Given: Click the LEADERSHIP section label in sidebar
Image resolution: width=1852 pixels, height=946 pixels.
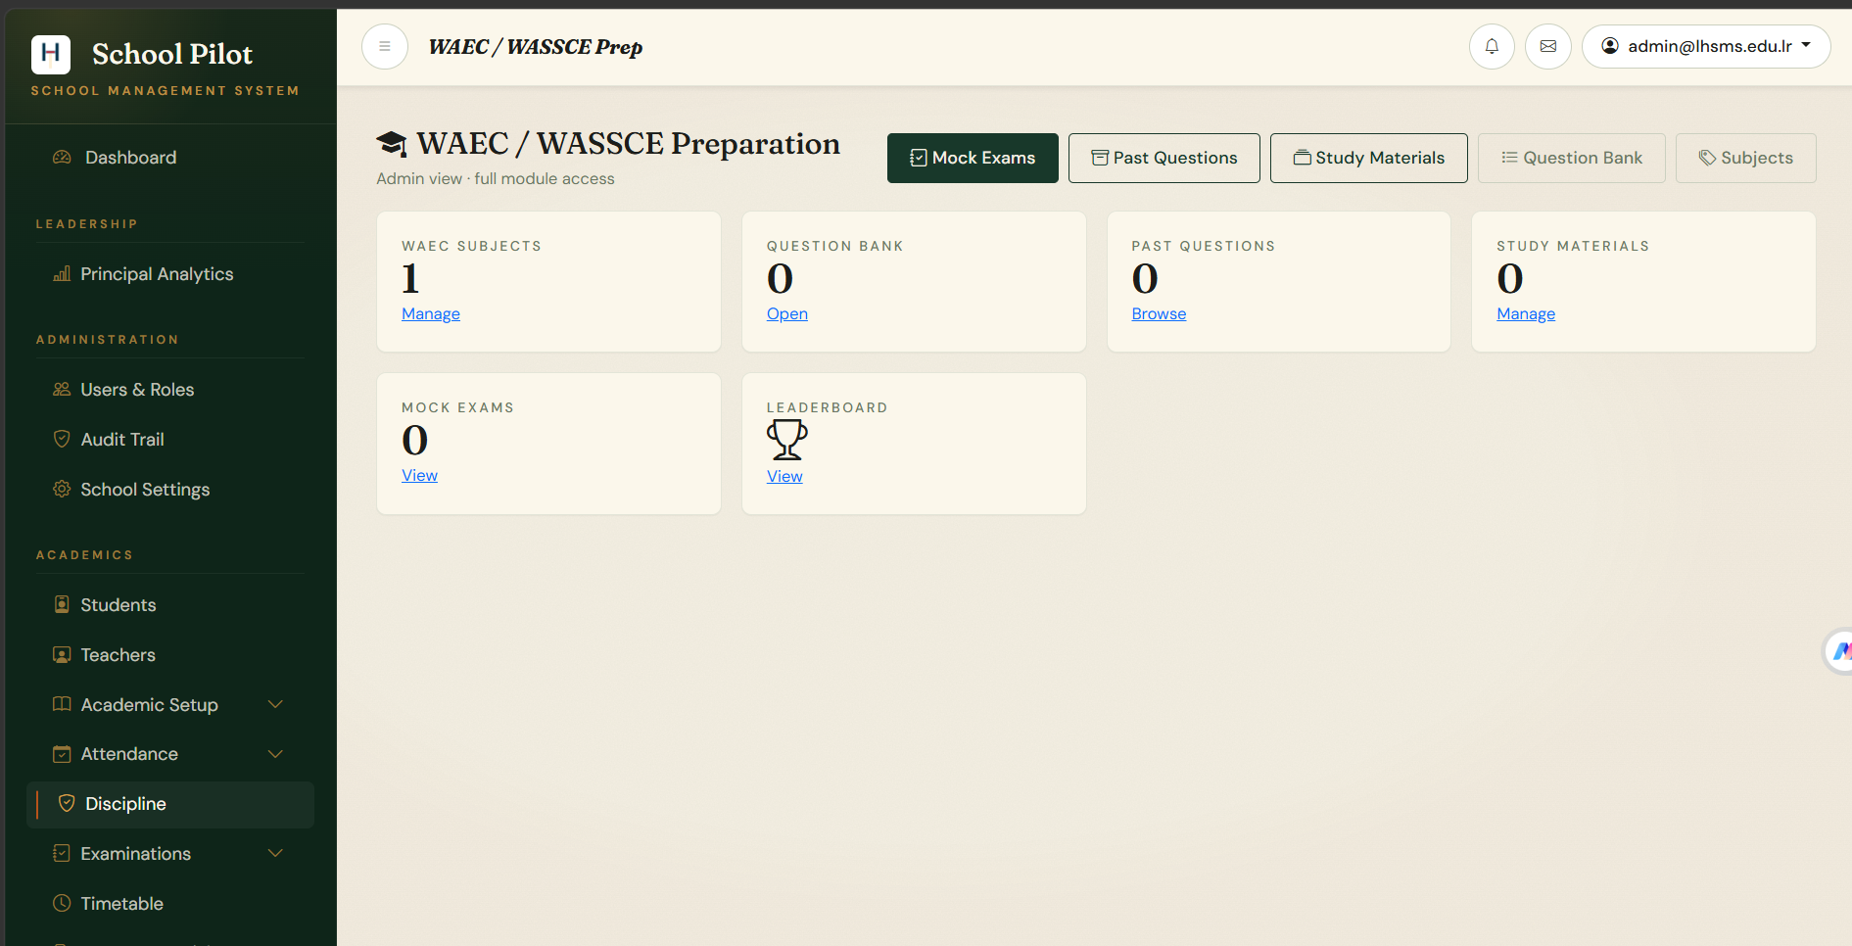Looking at the screenshot, I should point(86,224).
